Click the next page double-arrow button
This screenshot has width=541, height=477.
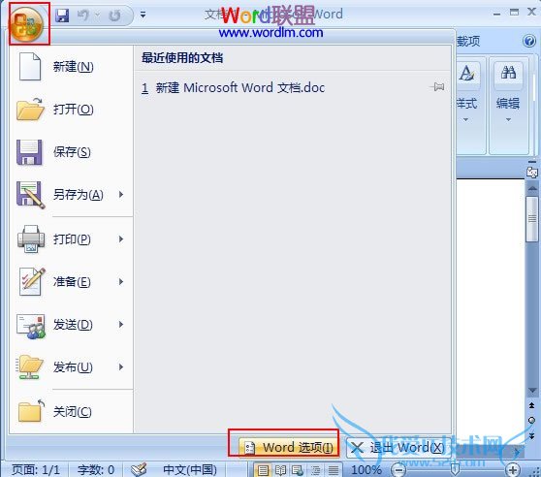(532, 435)
